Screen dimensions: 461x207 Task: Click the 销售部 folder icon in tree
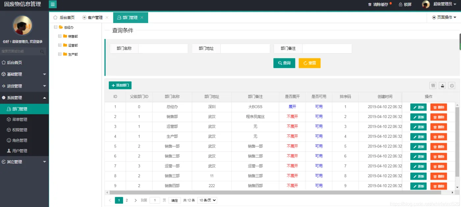coord(65,36)
